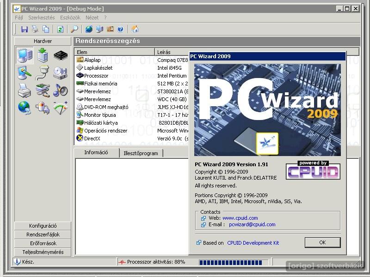
Task: Click the info icon in status bar
Action: pos(17,261)
